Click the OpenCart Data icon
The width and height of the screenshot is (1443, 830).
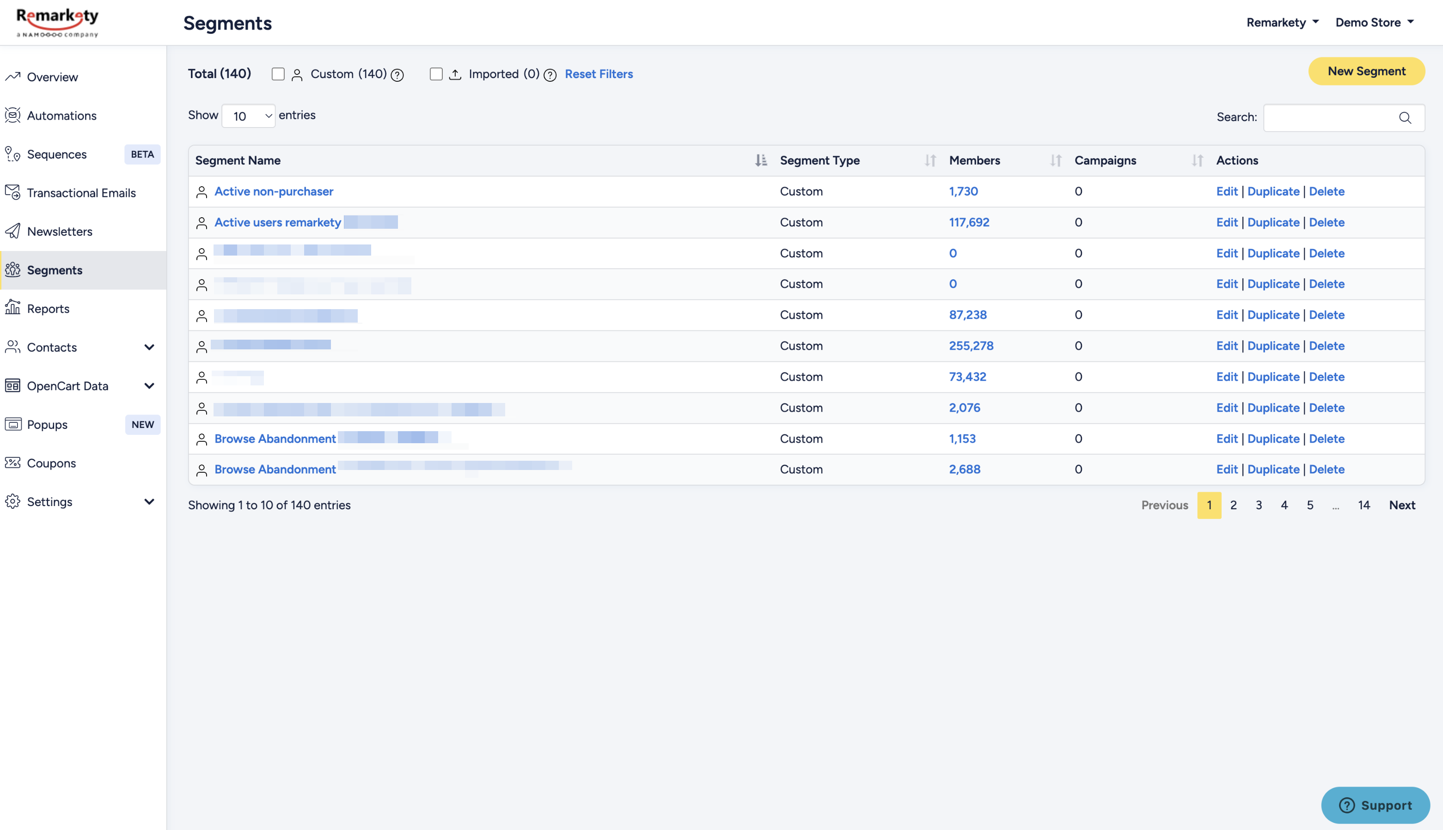(x=12, y=385)
